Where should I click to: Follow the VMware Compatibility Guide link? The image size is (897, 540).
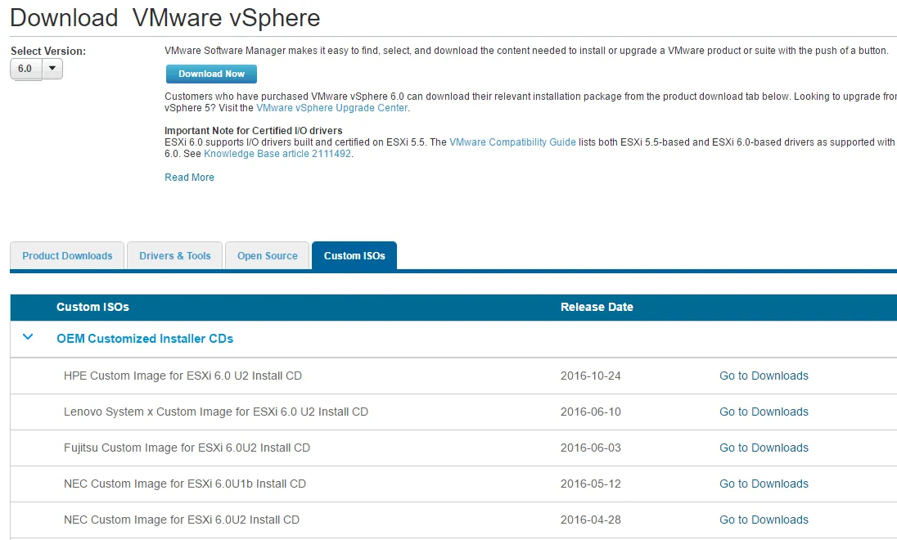(x=512, y=142)
